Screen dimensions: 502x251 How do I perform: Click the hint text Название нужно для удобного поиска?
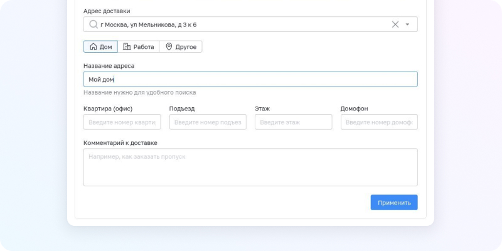(139, 92)
